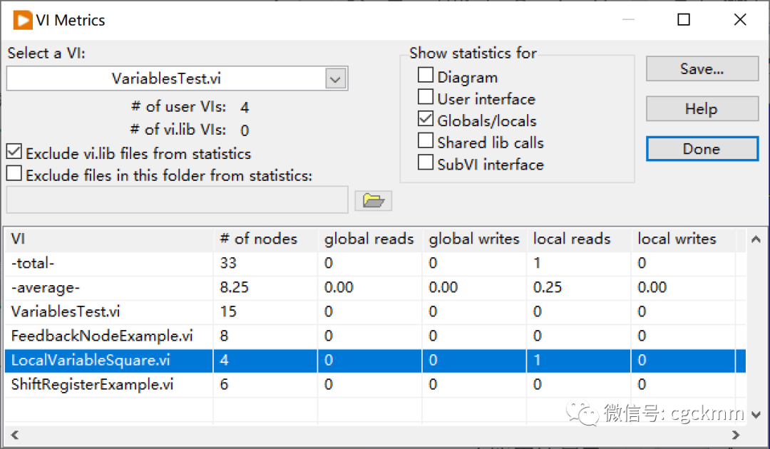
Task: Open Help for VI Metrics
Action: (x=702, y=109)
